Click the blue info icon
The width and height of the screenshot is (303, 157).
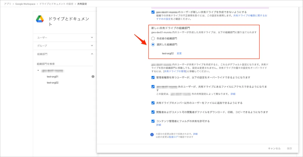tap(152, 135)
